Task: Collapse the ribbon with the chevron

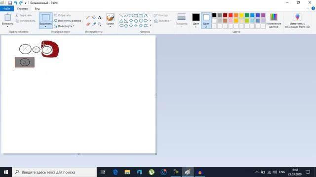Action: click(308, 8)
